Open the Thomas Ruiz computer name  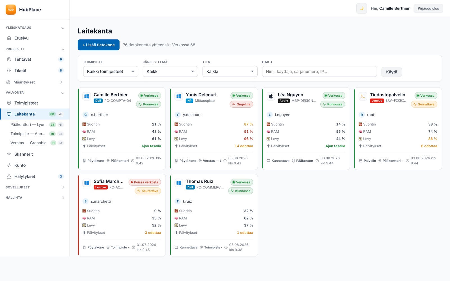point(199,181)
